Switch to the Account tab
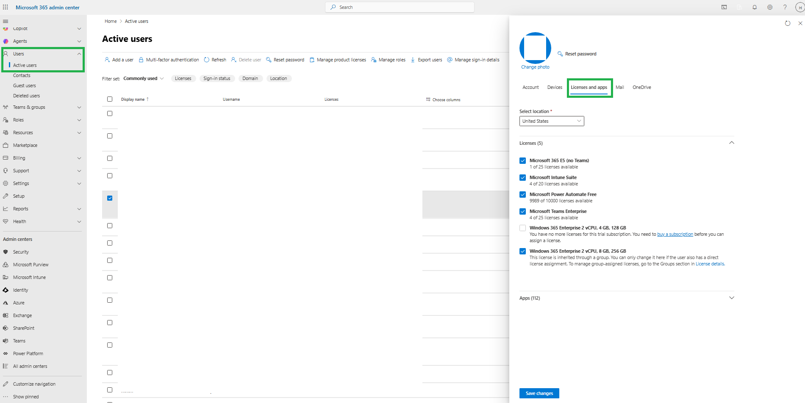The width and height of the screenshot is (805, 403). point(530,87)
